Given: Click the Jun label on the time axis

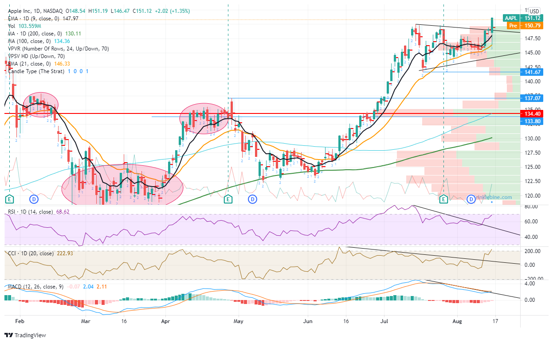Looking at the screenshot, I should click(x=307, y=320).
